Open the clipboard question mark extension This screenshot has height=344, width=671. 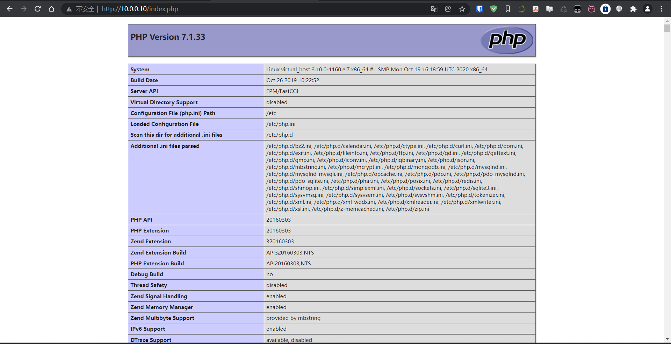(x=605, y=9)
